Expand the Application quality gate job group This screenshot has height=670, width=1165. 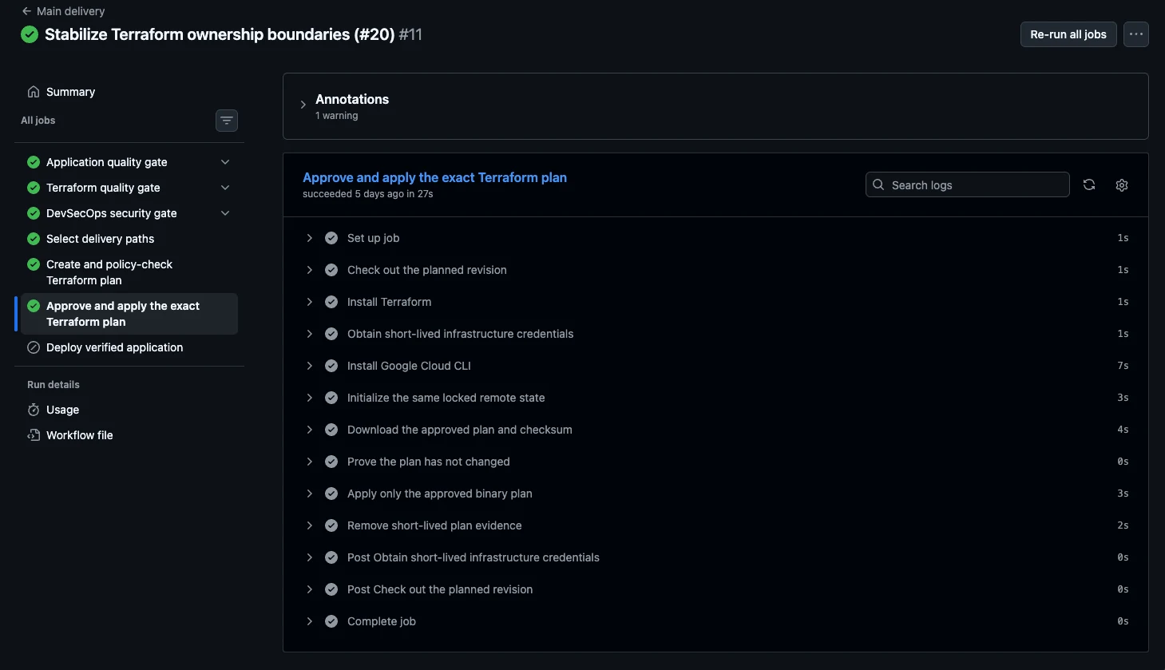coord(225,162)
